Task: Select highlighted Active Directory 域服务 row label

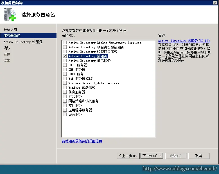Action: pyautogui.click(x=88, y=56)
